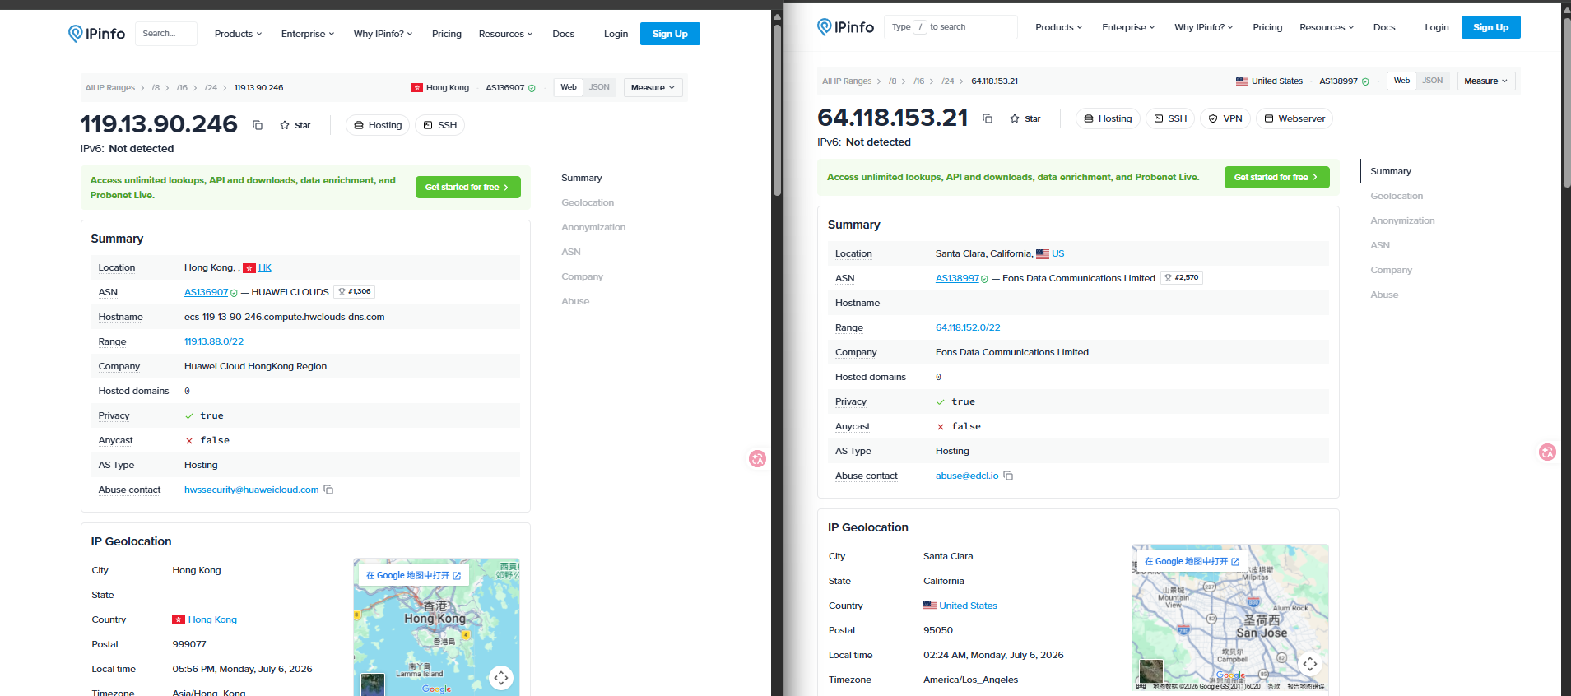Click Sign Up button in left window
The height and width of the screenshot is (696, 1571).
(x=670, y=34)
